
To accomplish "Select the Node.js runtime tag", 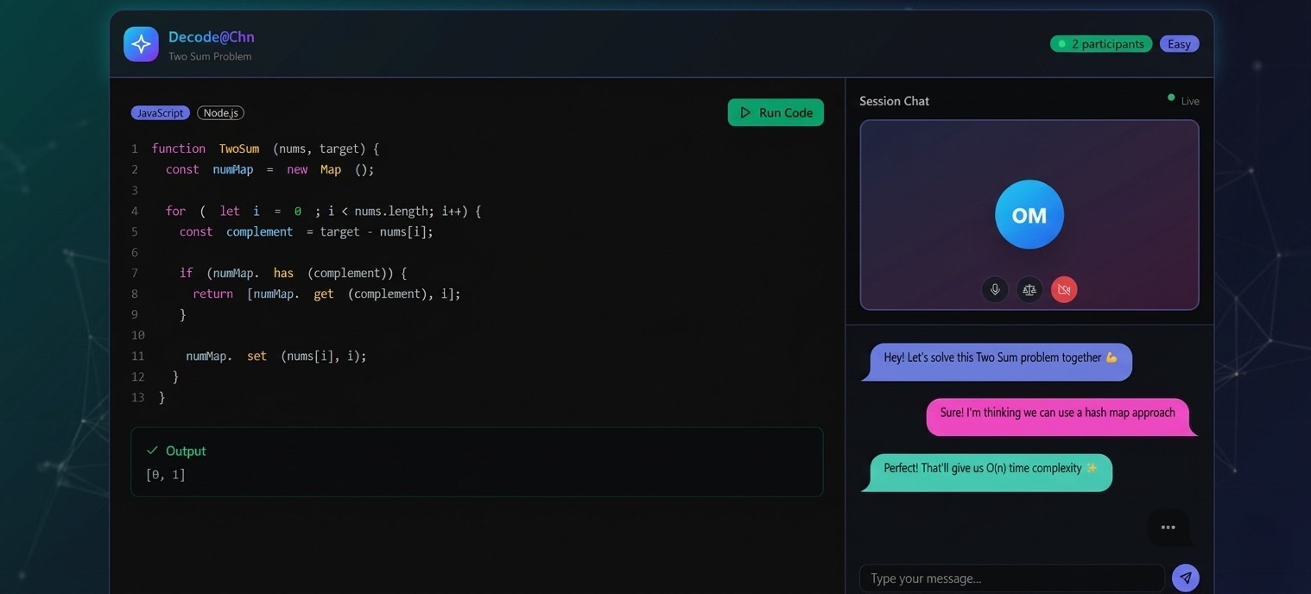I will pyautogui.click(x=220, y=113).
